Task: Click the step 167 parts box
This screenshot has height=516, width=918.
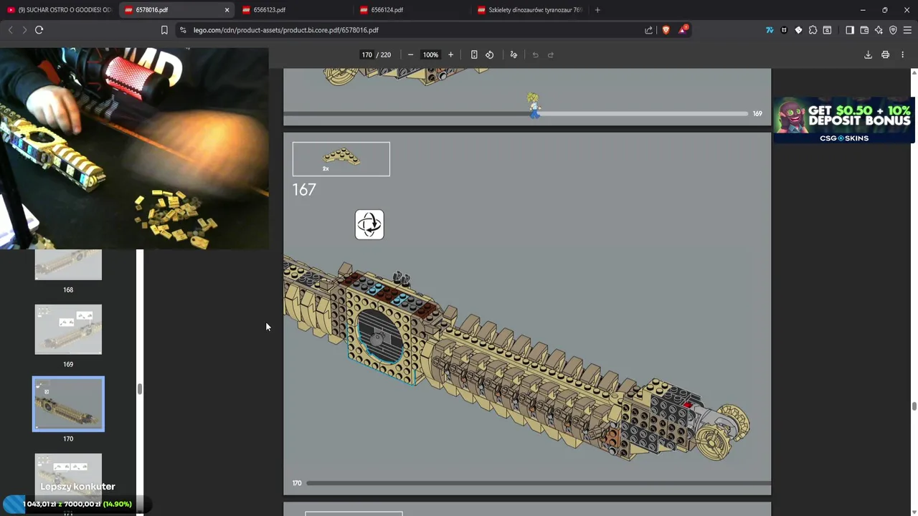Action: 341,159
